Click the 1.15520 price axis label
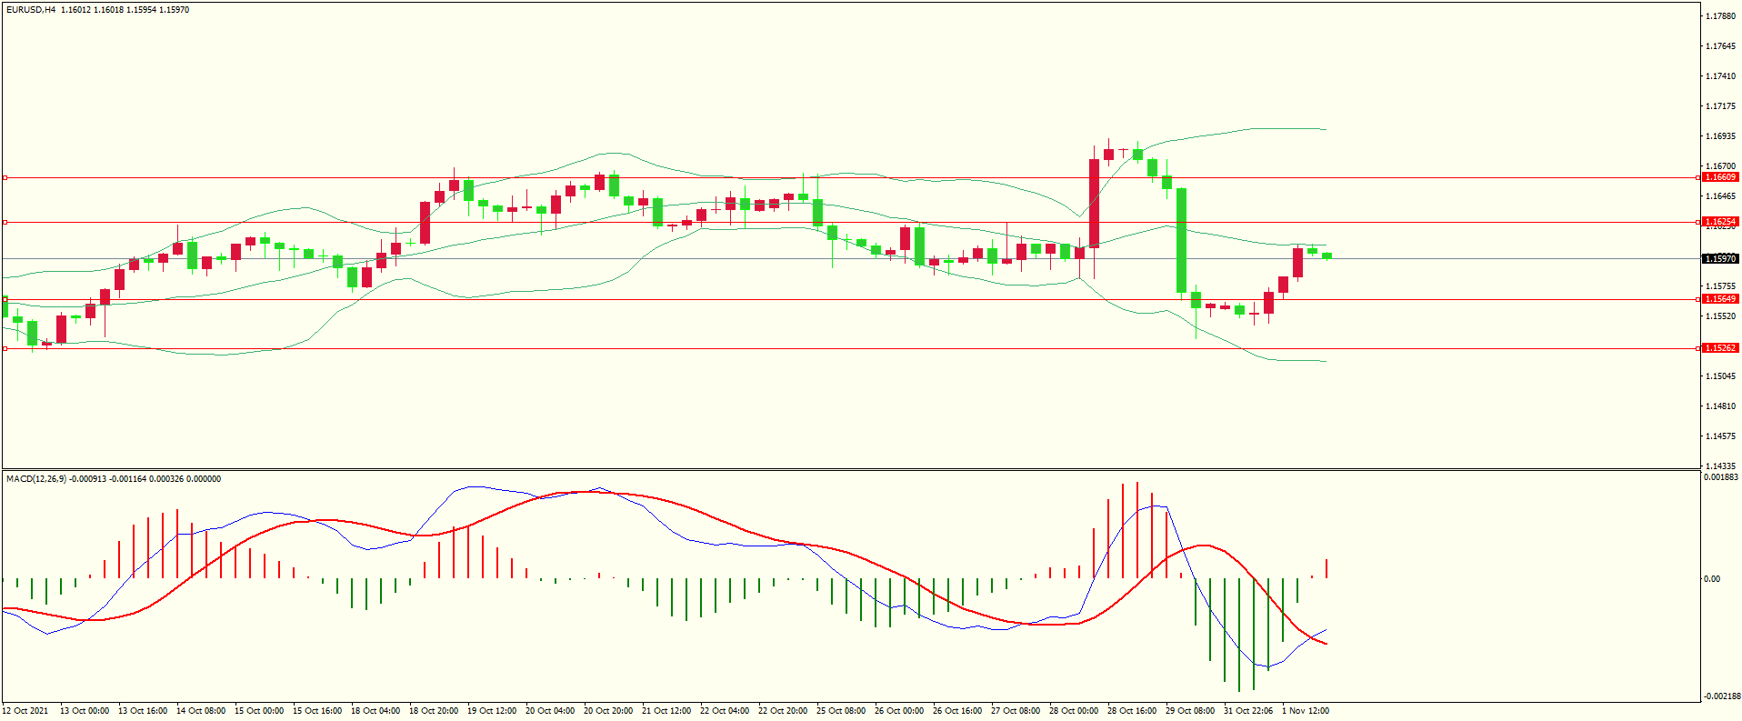 point(1720,316)
